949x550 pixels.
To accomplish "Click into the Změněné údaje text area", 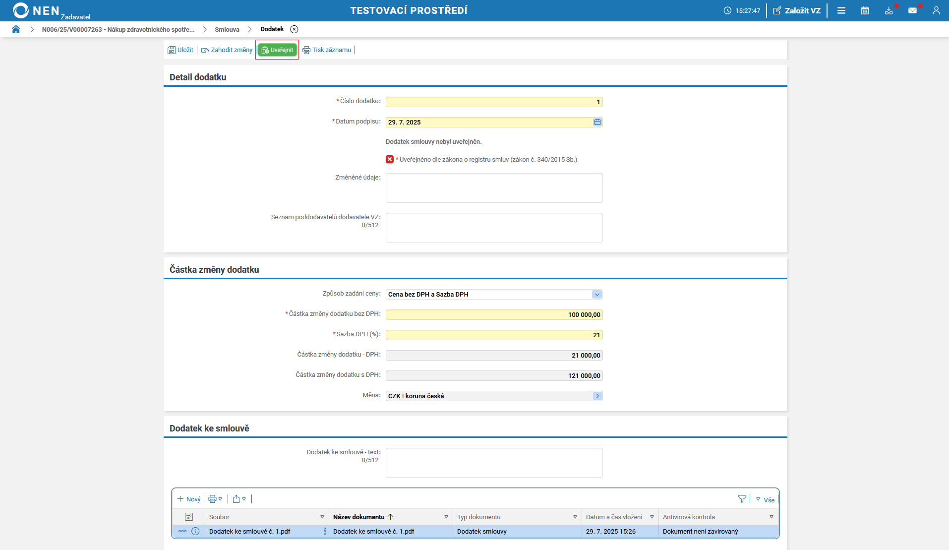I will 494,188.
